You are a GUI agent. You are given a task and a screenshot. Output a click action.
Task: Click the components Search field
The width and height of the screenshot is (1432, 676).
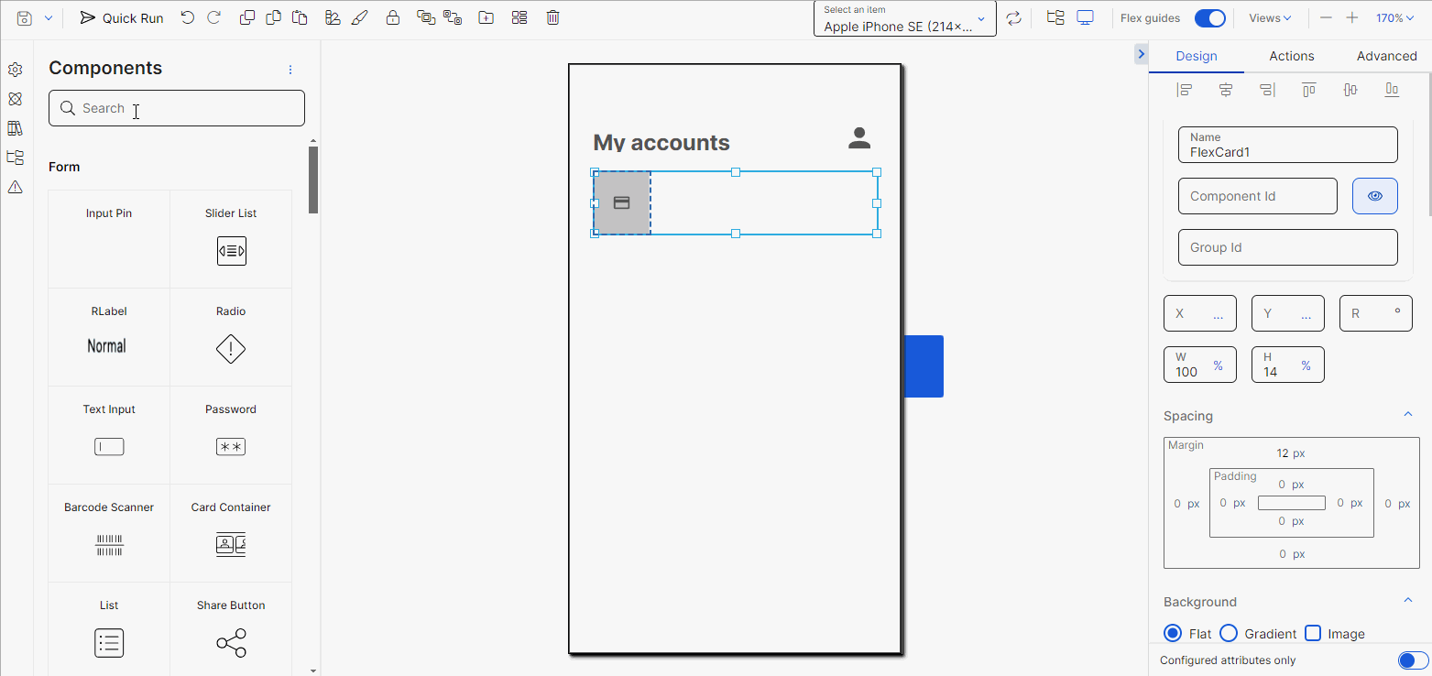176,108
